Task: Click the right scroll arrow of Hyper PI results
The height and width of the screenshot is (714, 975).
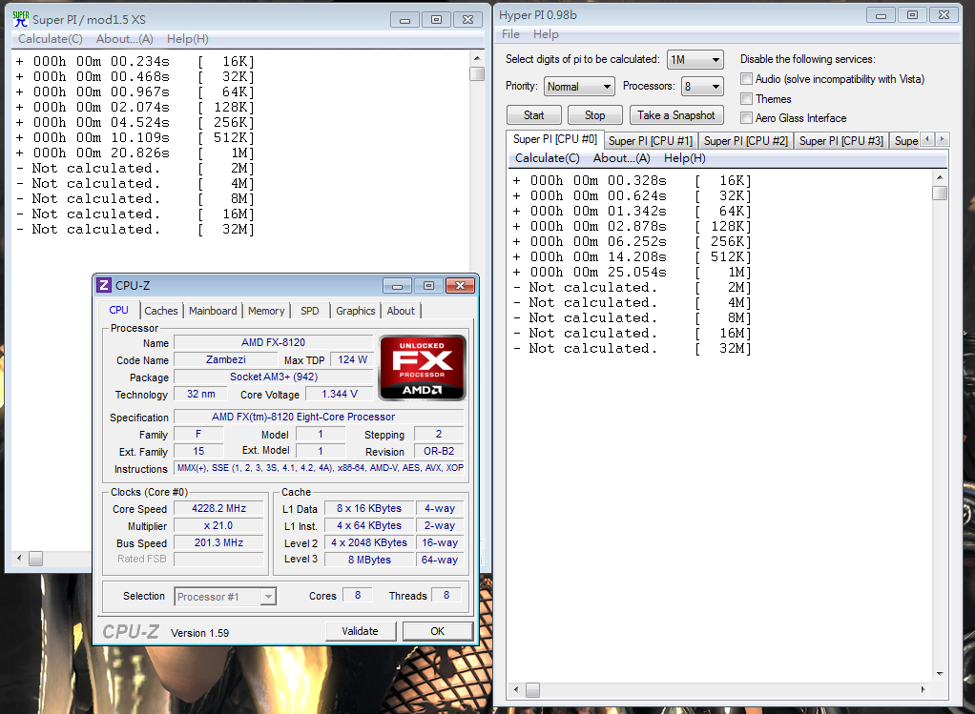Action: pyautogui.click(x=923, y=690)
